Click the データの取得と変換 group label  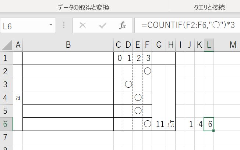(84, 7)
